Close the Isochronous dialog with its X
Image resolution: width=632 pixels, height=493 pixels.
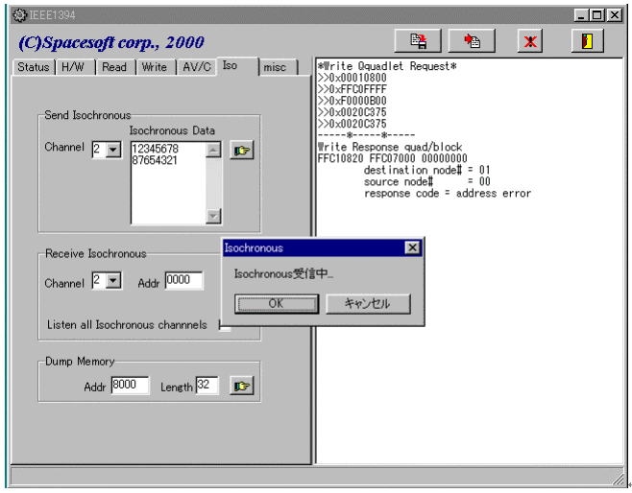(412, 247)
